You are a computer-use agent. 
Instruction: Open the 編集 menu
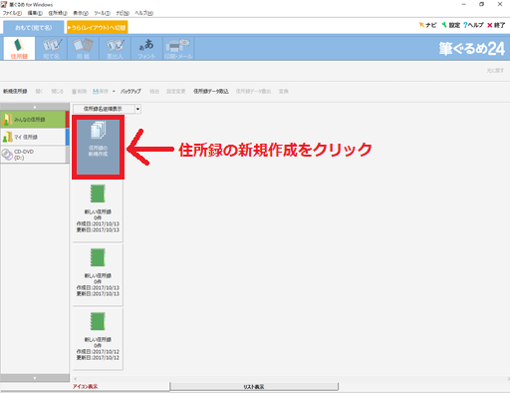click(35, 13)
